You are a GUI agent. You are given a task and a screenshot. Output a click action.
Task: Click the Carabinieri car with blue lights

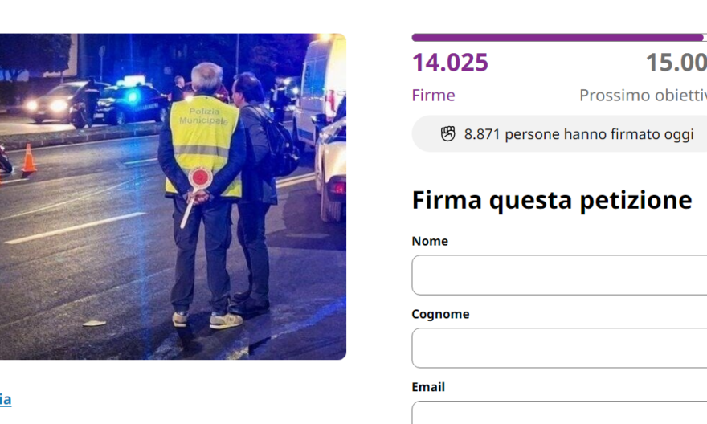click(130, 102)
